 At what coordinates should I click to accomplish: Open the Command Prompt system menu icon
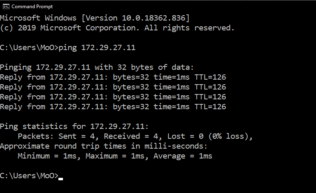click(6, 7)
